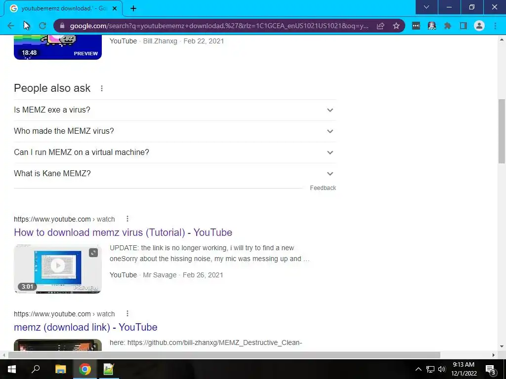Click the address bar URL field
Viewport: 506px width, 379px height.
[x=219, y=26]
